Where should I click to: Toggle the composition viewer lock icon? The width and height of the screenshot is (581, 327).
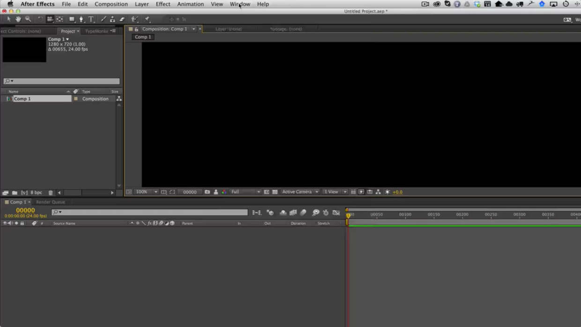pyautogui.click(x=136, y=29)
